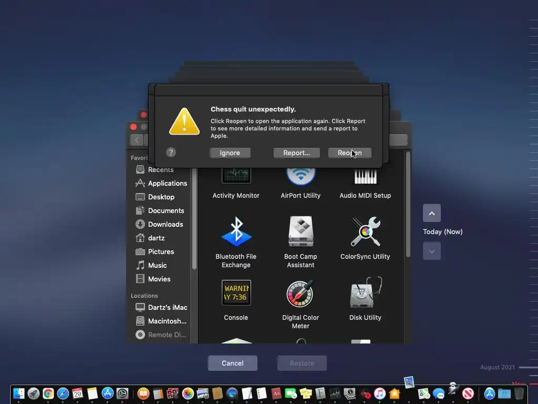Select Macintosh... disk under Locations
The width and height of the screenshot is (538, 404).
tap(161, 321)
